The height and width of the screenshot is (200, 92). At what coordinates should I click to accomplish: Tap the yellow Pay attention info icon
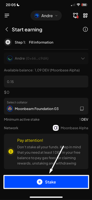click(11, 151)
